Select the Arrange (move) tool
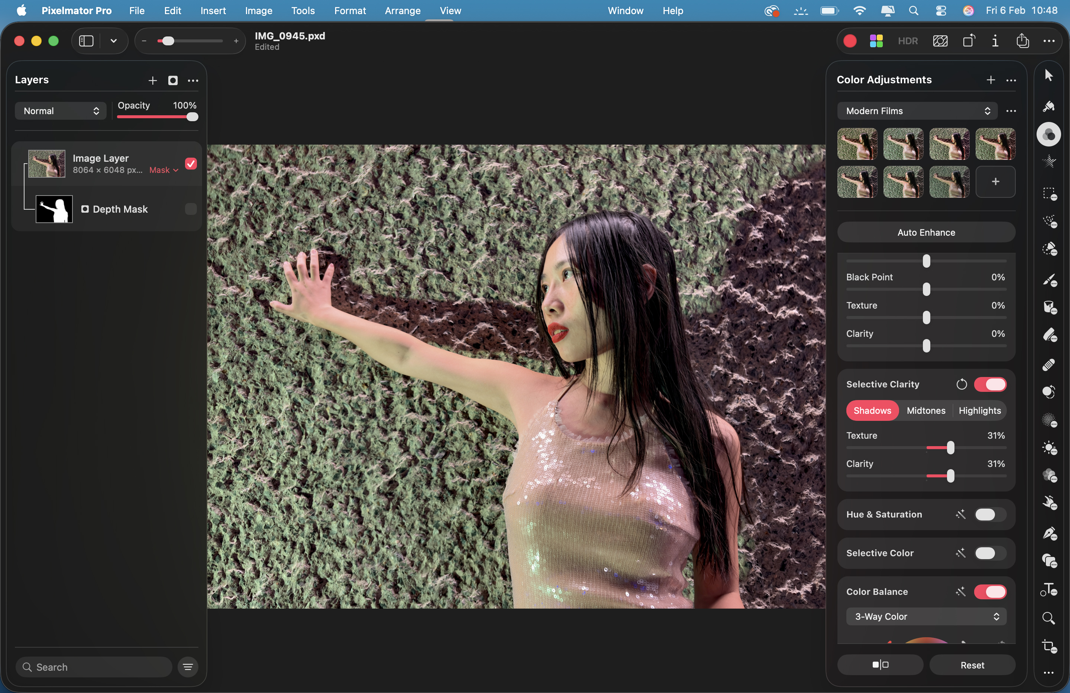 [1049, 74]
